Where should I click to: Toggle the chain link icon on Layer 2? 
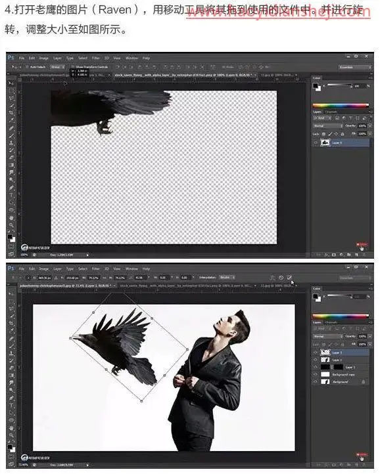332,367
